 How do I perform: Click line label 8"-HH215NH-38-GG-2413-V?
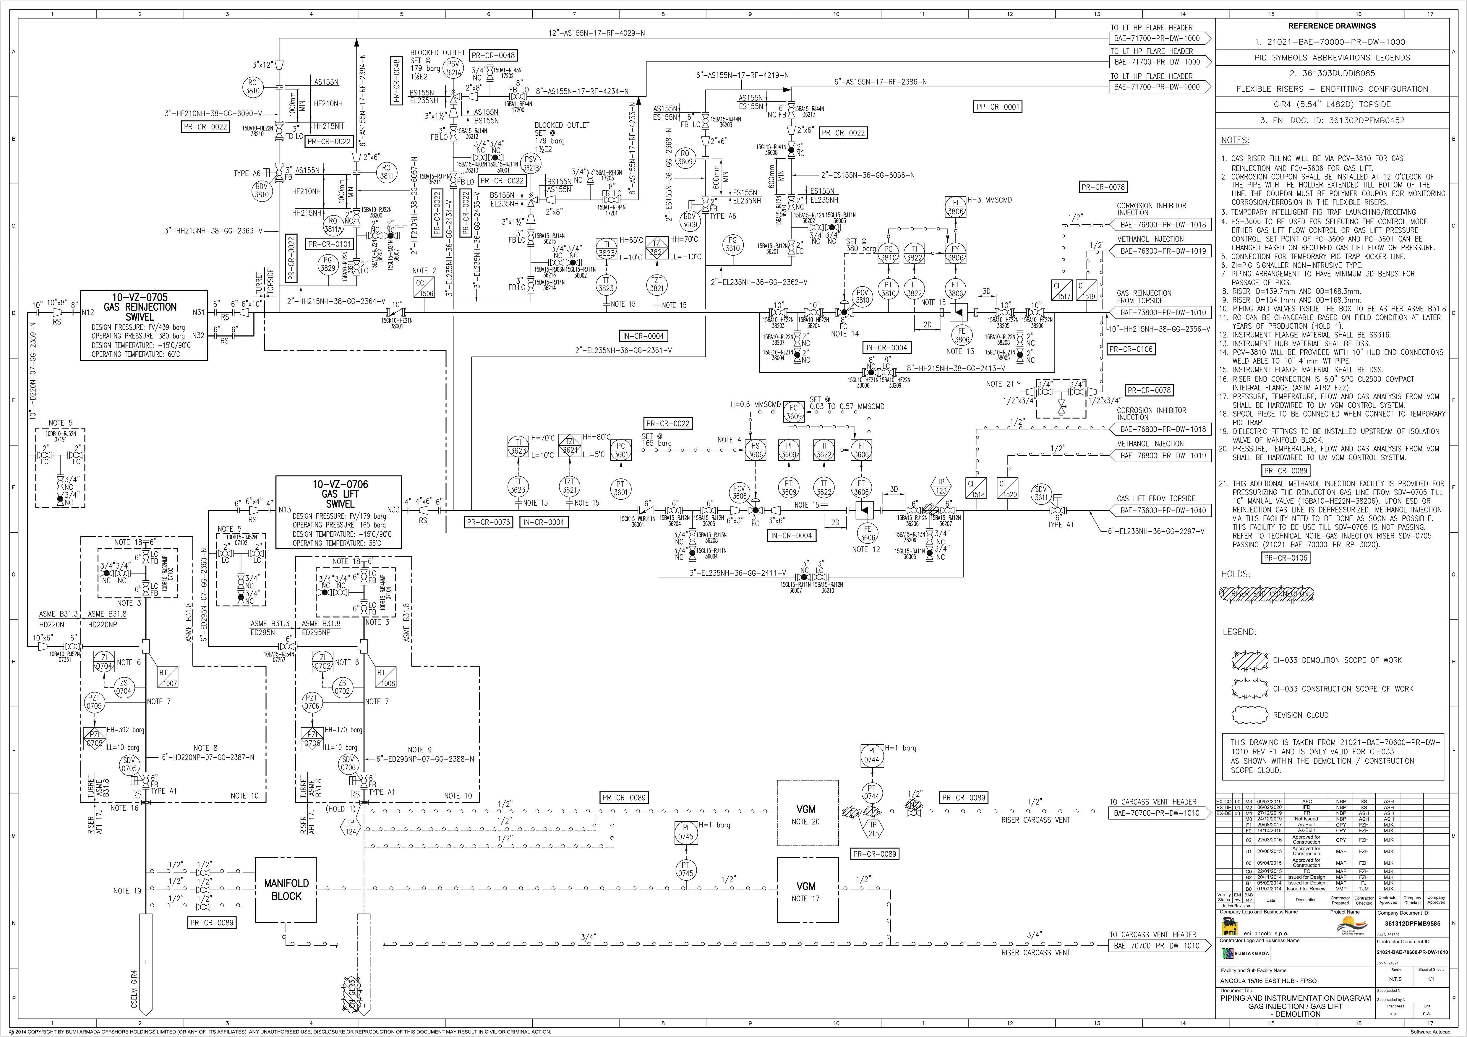click(x=956, y=369)
